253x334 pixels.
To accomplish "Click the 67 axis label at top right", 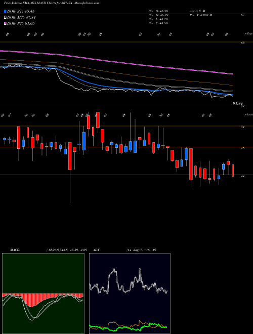I will pos(242,15).
